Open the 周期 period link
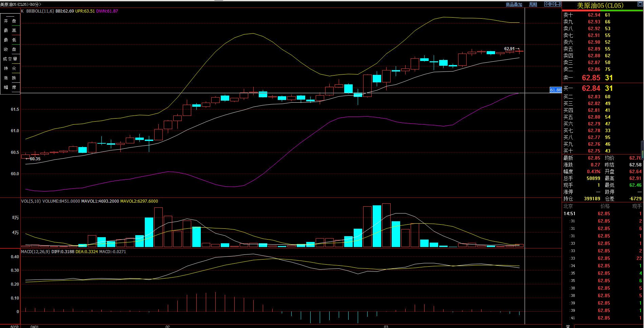 (x=533, y=4)
